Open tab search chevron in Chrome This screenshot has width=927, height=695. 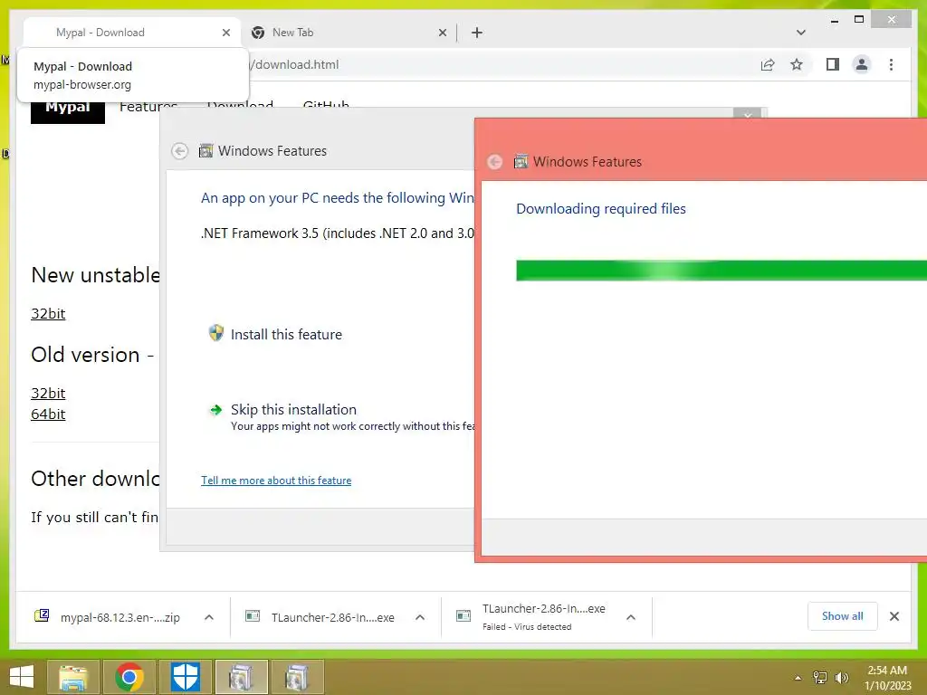[x=800, y=33]
